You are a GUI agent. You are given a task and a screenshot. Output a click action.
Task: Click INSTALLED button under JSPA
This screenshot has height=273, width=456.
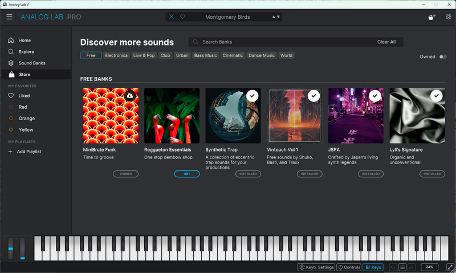tap(371, 174)
